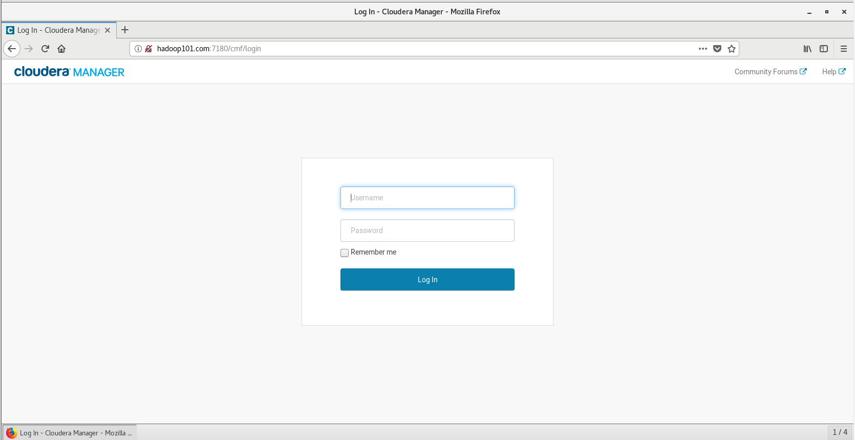Select the Log In - Cloudera Manager tab
The height and width of the screenshot is (440, 855).
click(x=59, y=30)
